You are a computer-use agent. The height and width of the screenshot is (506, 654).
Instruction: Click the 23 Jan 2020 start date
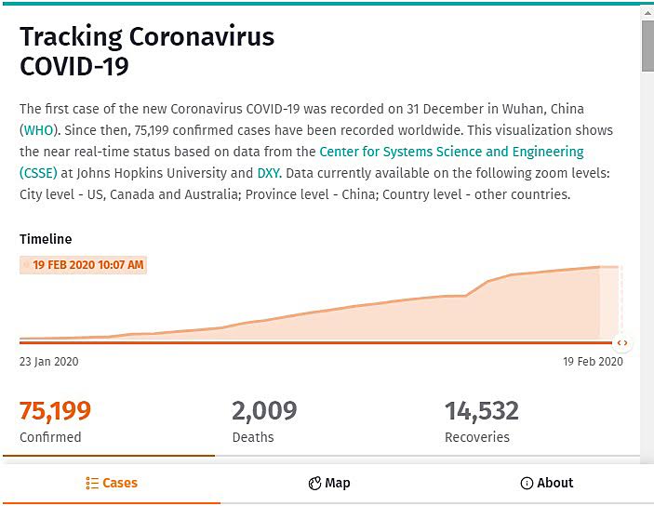(49, 361)
